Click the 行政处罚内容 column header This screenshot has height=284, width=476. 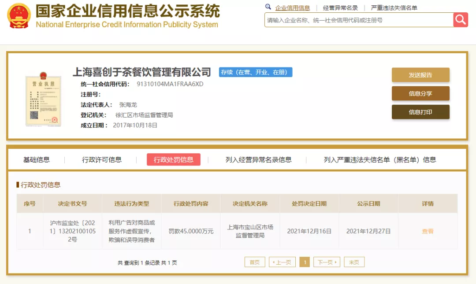point(191,203)
